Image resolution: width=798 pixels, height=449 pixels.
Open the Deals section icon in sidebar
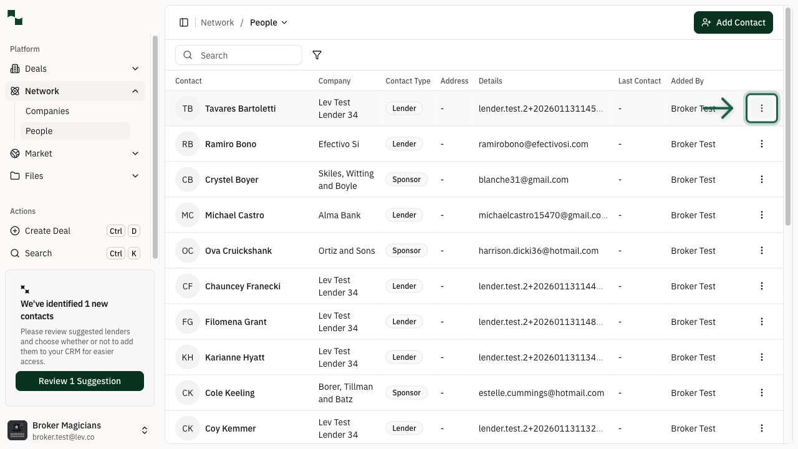tap(14, 69)
